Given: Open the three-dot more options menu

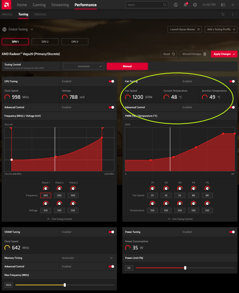Looking at the screenshot, I should pyautogui.click(x=233, y=14).
